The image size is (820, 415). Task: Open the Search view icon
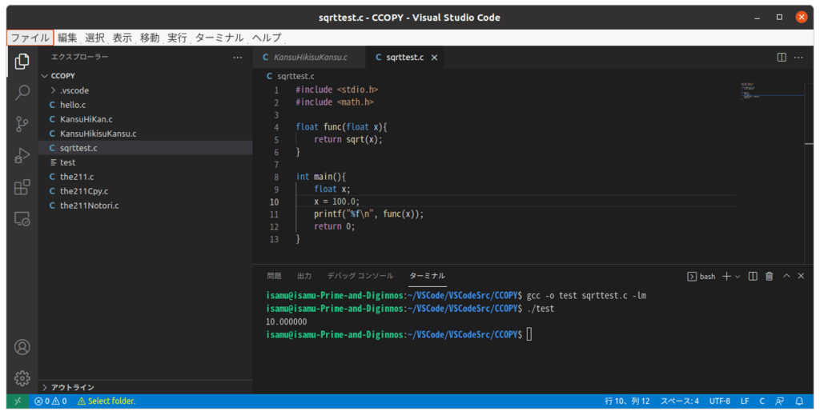click(22, 93)
